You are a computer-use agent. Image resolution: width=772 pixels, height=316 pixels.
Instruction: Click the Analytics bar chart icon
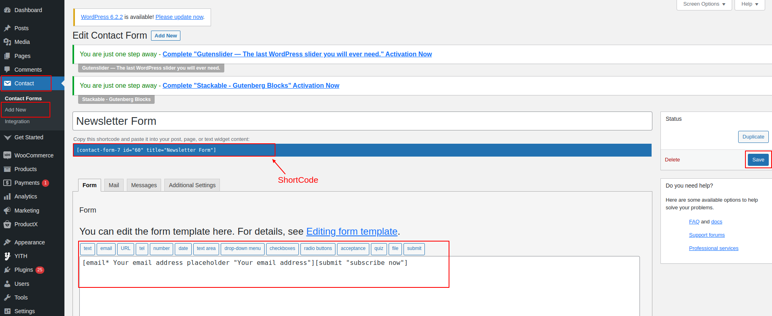(7, 196)
